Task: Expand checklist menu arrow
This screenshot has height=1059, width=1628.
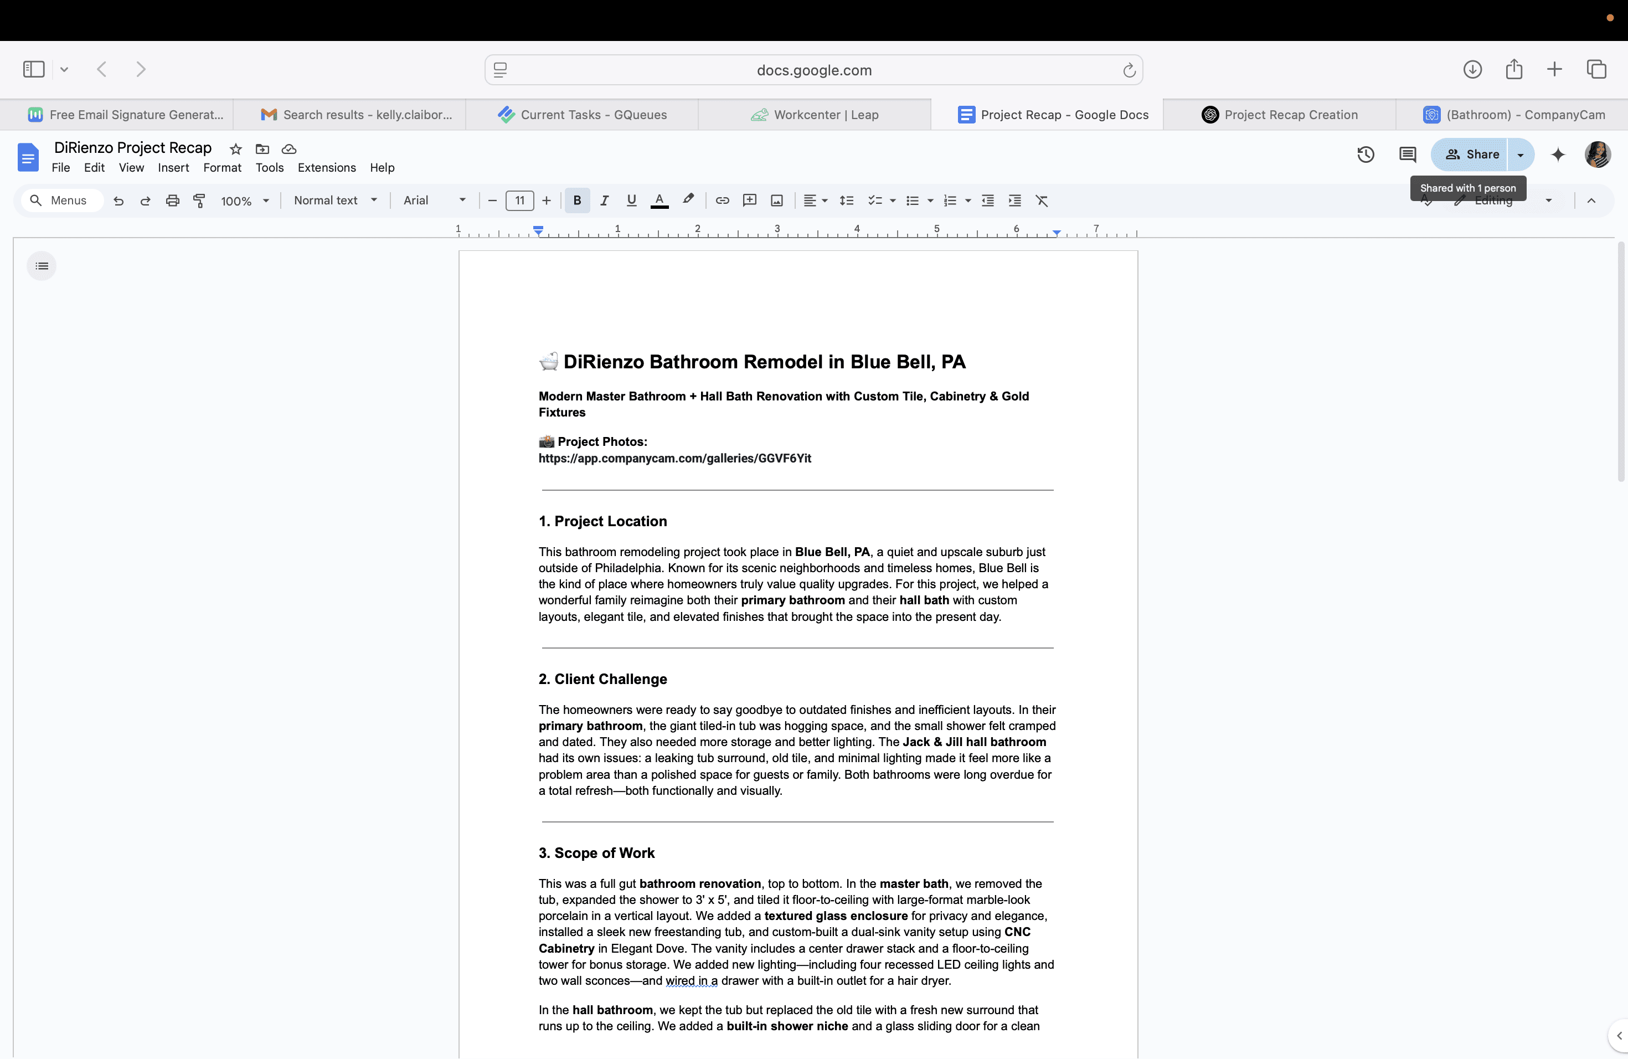Action: coord(893,201)
